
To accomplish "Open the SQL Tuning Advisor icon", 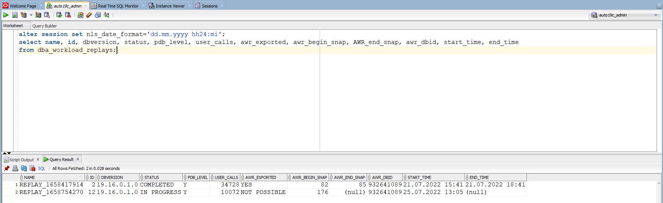I will [47, 15].
